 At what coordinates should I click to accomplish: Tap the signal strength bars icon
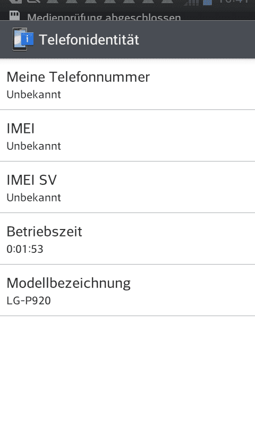191,3
